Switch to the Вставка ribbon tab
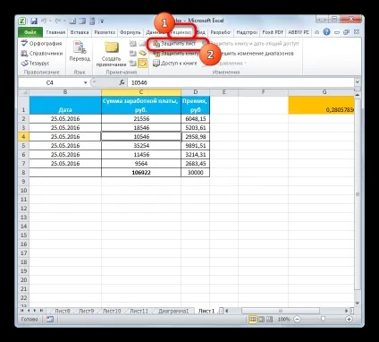The width and height of the screenshot is (379, 342). pos(80,32)
